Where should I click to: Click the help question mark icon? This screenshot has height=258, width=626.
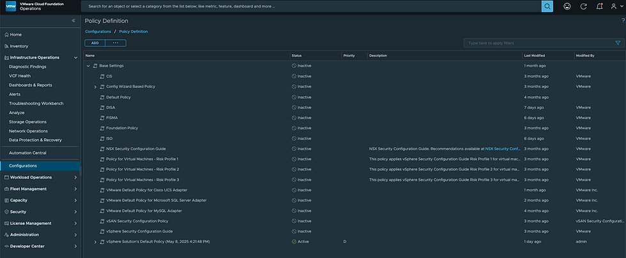pos(622,21)
